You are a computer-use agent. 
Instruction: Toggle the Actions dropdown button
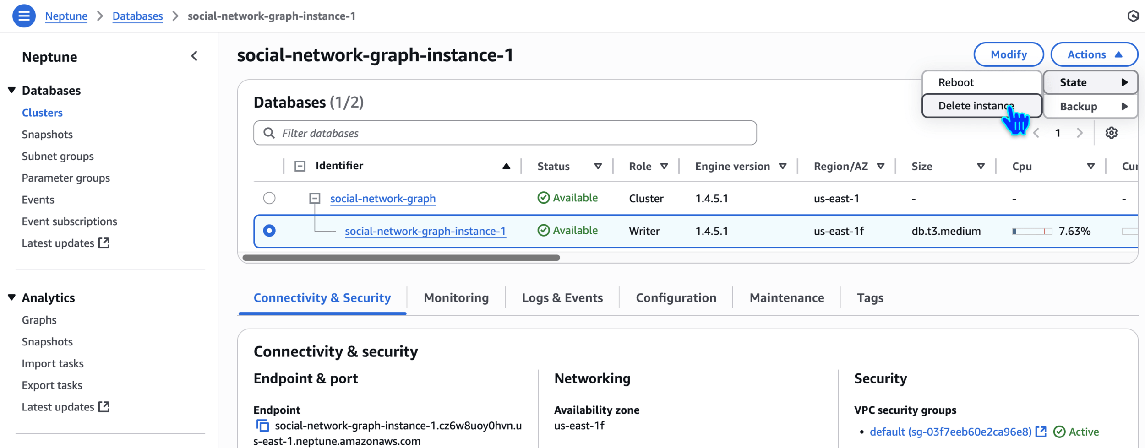[x=1094, y=54]
